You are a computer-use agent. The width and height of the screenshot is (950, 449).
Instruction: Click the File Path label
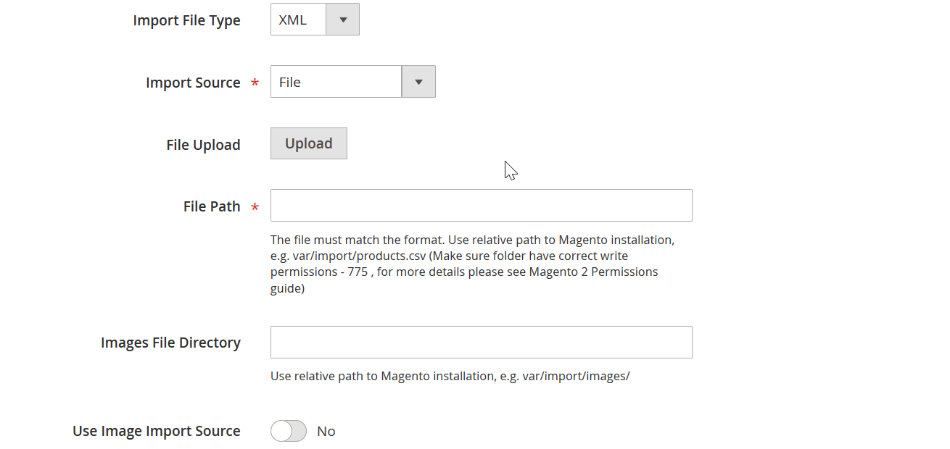pyautogui.click(x=212, y=206)
